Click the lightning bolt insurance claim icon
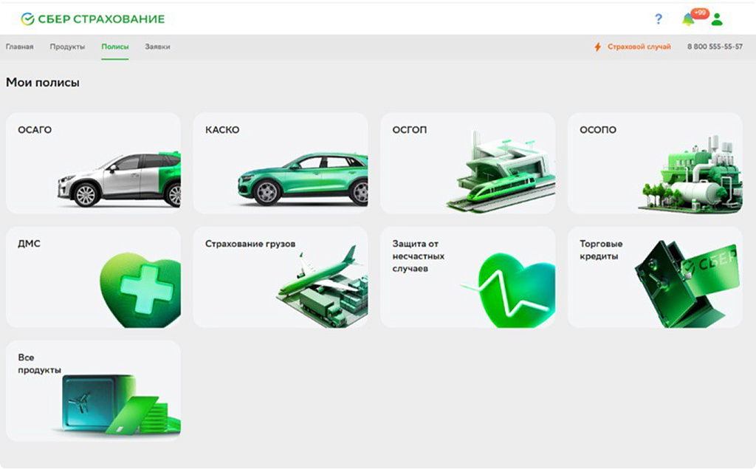This screenshot has width=756, height=469. 598,47
